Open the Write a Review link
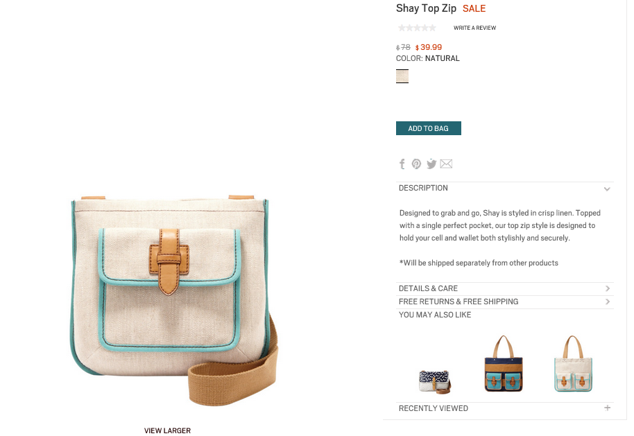 tap(474, 28)
